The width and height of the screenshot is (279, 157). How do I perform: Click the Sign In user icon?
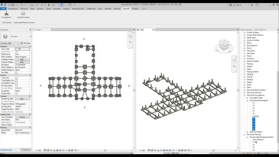pyautogui.click(x=234, y=5)
